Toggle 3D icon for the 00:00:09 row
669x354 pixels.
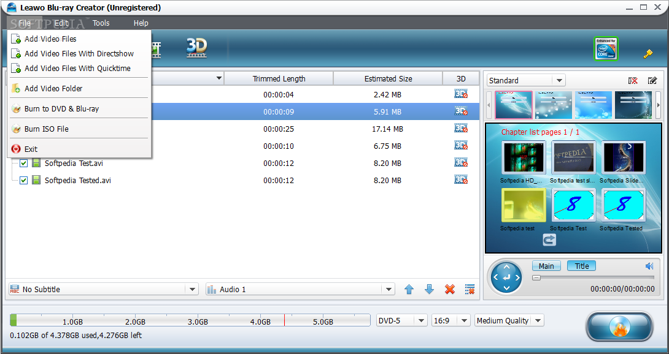tap(461, 111)
